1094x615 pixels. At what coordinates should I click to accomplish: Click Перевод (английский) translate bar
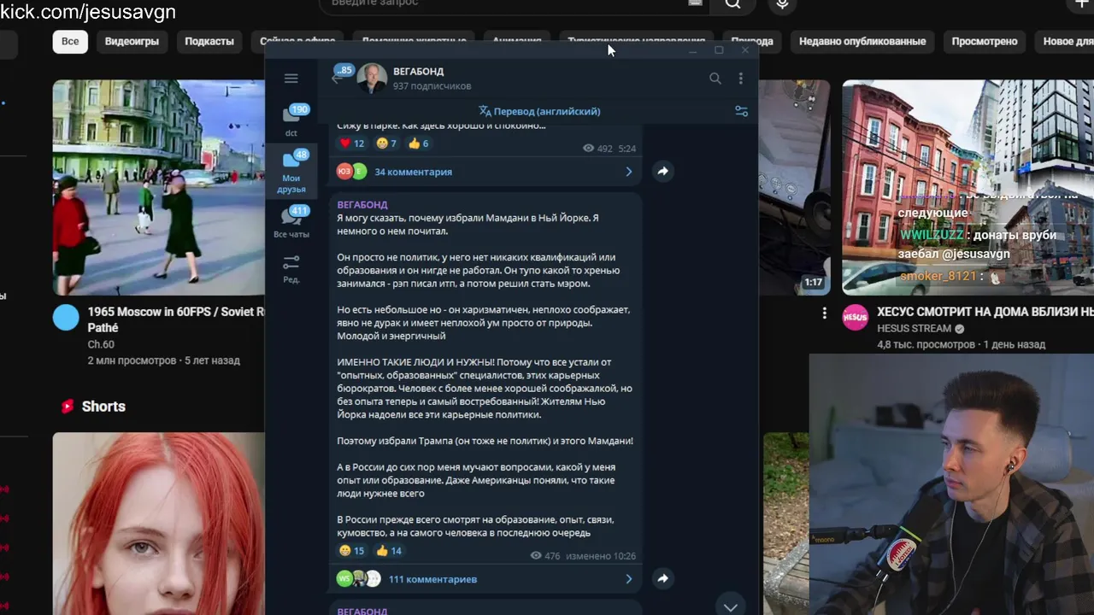coord(539,111)
